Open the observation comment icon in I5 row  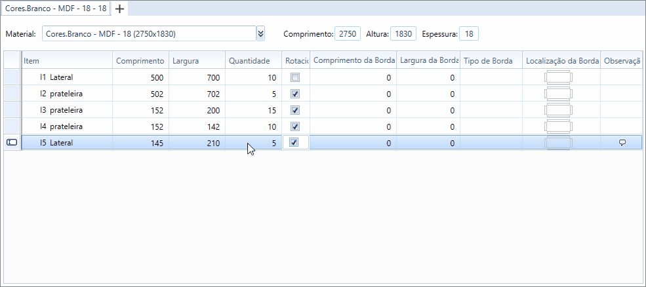(622, 142)
